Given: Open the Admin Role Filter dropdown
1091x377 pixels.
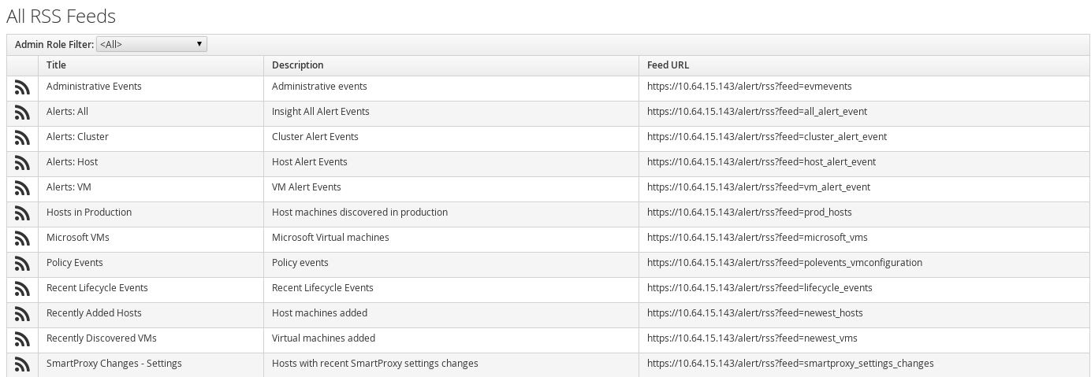Looking at the screenshot, I should pos(151,45).
